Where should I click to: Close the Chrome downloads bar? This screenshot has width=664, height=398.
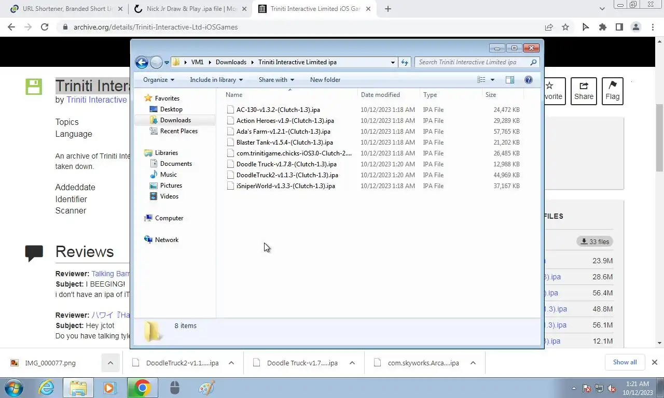(654, 362)
